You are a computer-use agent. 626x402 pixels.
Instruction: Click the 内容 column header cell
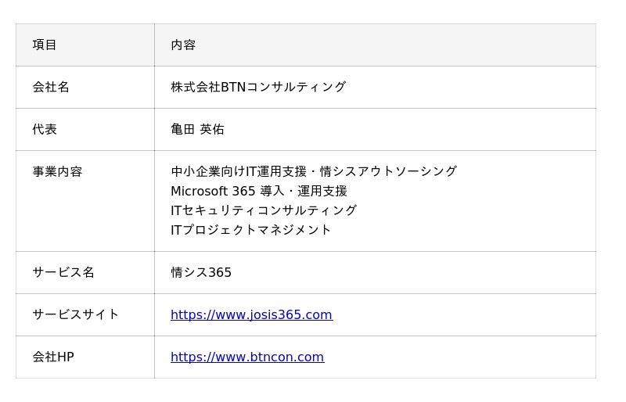pos(183,45)
